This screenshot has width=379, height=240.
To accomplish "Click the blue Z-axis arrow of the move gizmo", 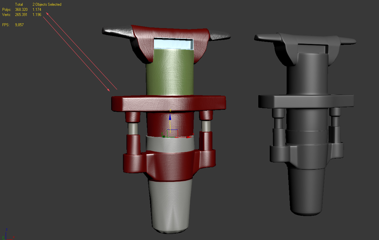I will pyautogui.click(x=170, y=117).
